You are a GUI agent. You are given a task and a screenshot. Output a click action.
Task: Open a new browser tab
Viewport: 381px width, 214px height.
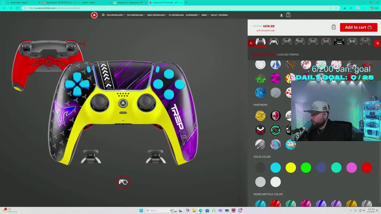tap(186, 2)
